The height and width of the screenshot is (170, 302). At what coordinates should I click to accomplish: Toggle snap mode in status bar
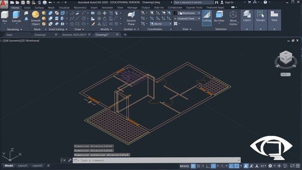coord(199,166)
